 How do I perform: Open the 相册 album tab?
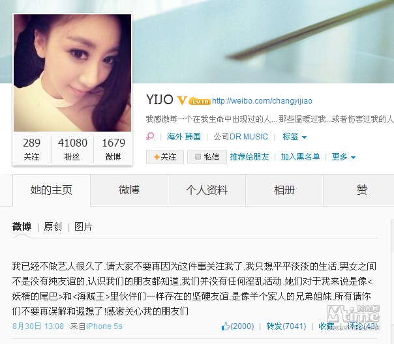[284, 190]
